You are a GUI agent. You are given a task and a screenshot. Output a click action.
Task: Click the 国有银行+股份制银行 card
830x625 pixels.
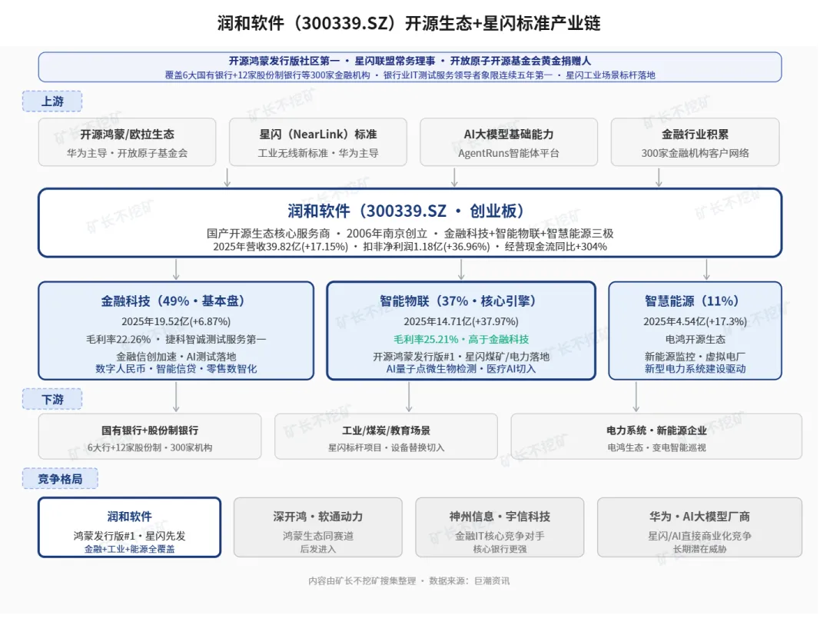[150, 437]
